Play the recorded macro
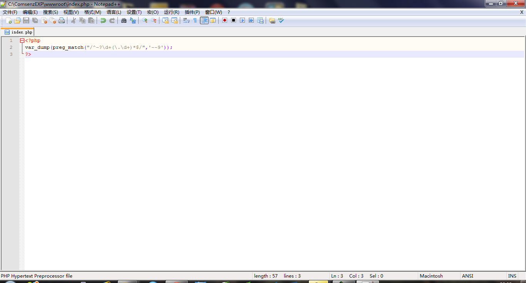The width and height of the screenshot is (526, 283). 242,20
